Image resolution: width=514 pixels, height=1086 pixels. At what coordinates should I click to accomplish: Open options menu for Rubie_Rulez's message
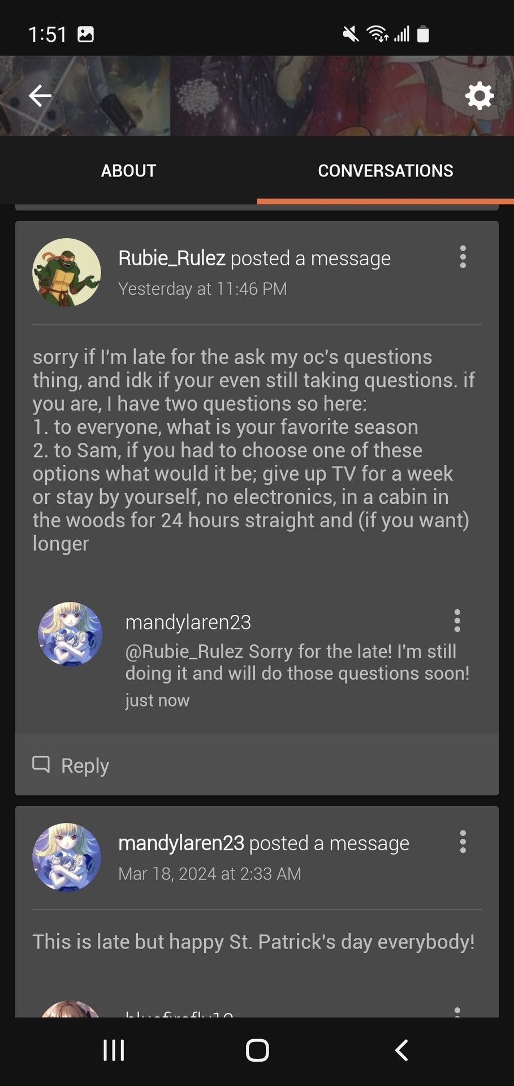tap(463, 257)
